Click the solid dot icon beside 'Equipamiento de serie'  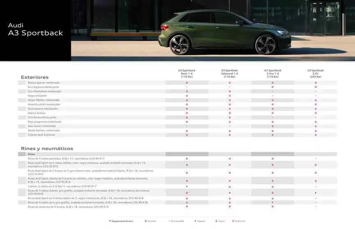pos(110,221)
